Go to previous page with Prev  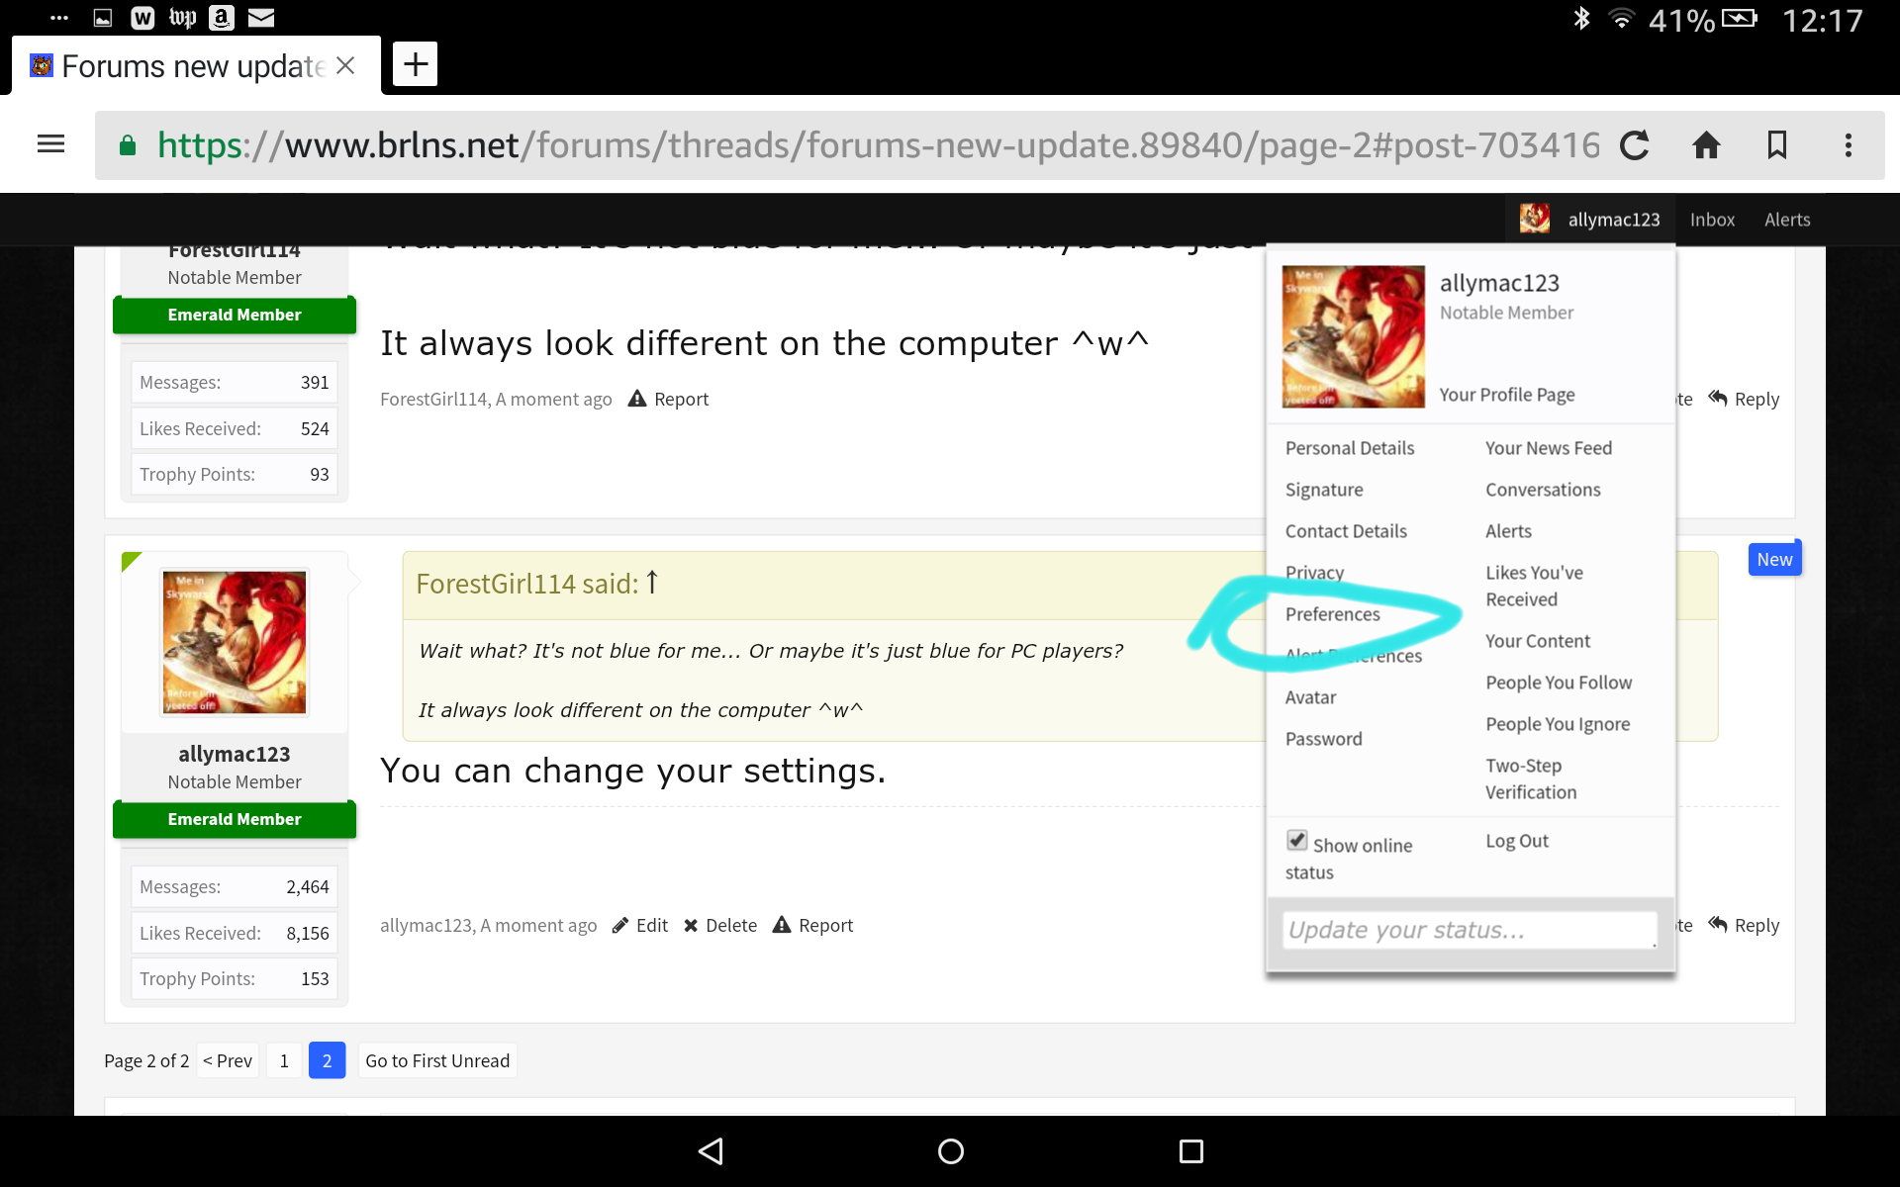point(228,1060)
